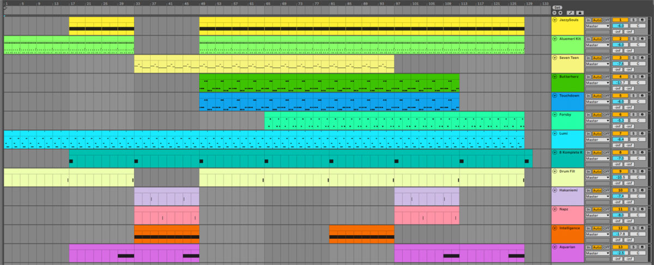This screenshot has height=265, width=654.
Task: Deactivate track 4 Butterherz activator
Action: click(x=620, y=76)
